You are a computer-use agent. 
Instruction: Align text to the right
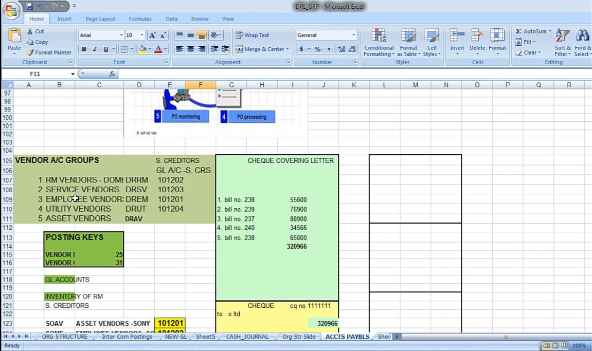(202, 49)
